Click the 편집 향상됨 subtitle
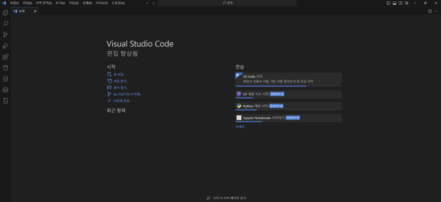441x202 pixels. (122, 53)
